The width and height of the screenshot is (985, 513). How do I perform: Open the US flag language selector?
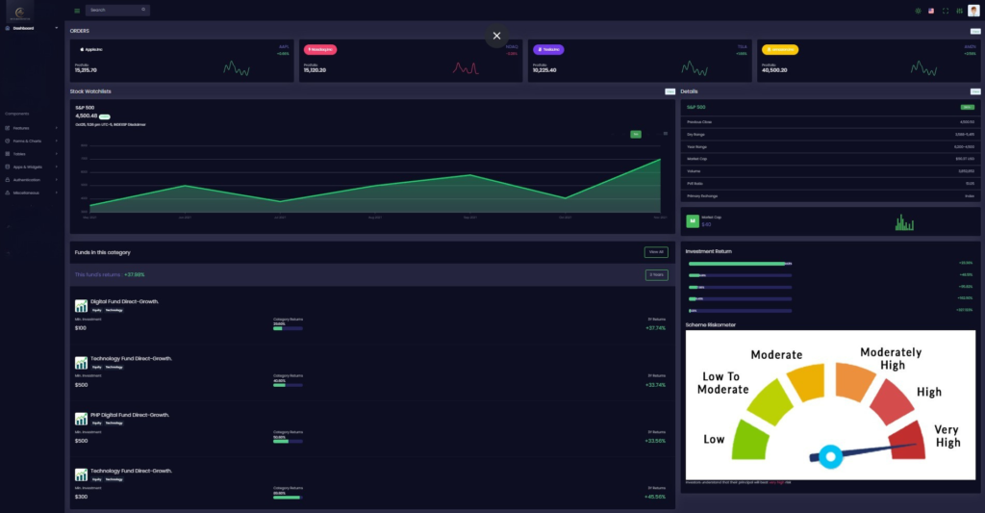(x=931, y=11)
